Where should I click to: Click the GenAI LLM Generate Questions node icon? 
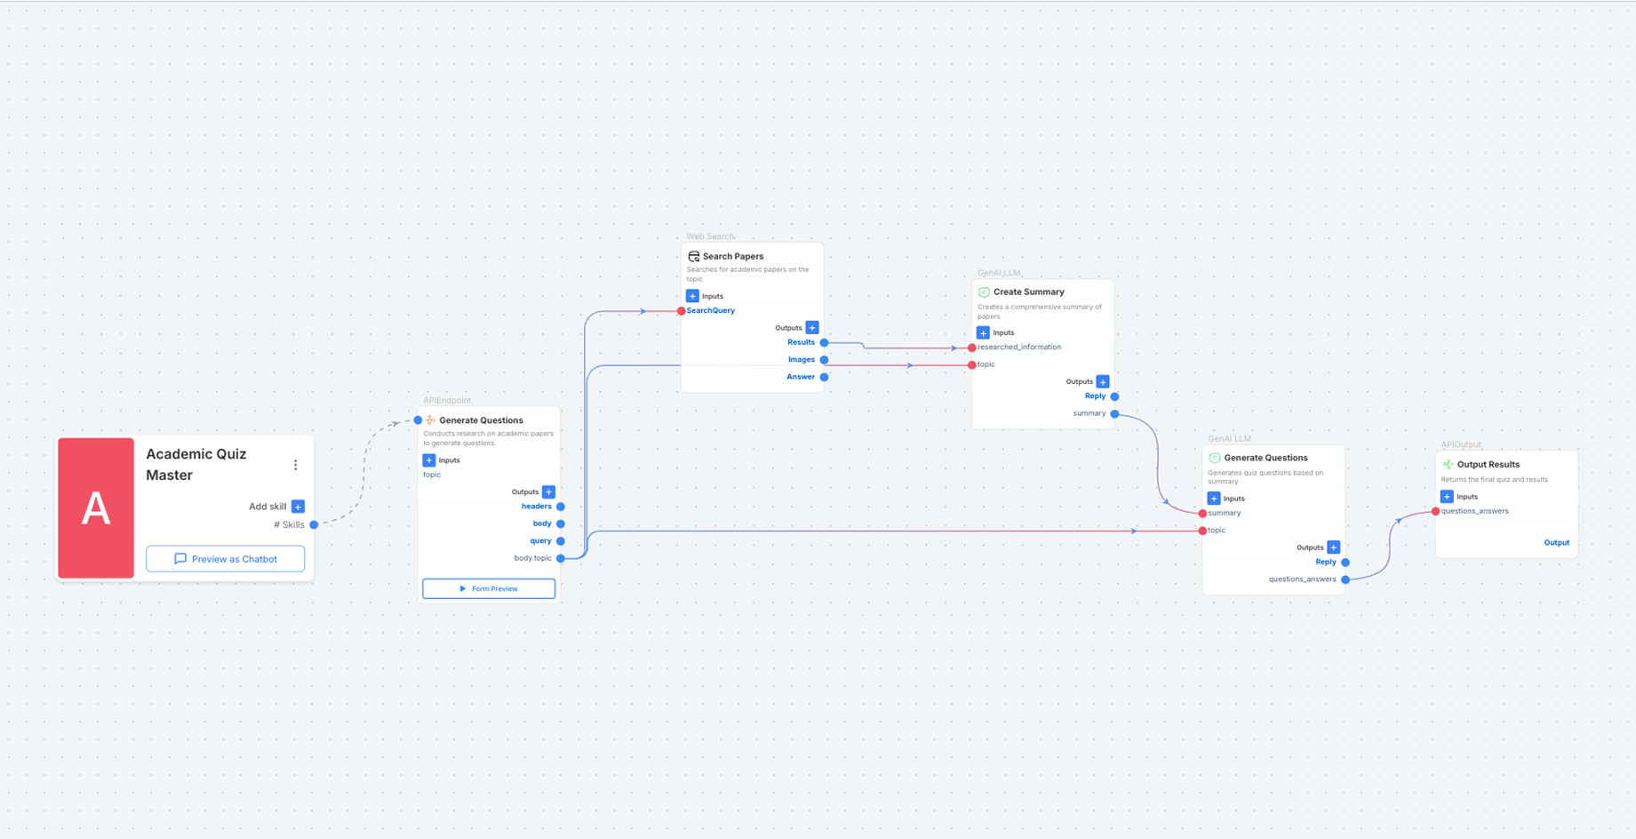tap(1215, 459)
